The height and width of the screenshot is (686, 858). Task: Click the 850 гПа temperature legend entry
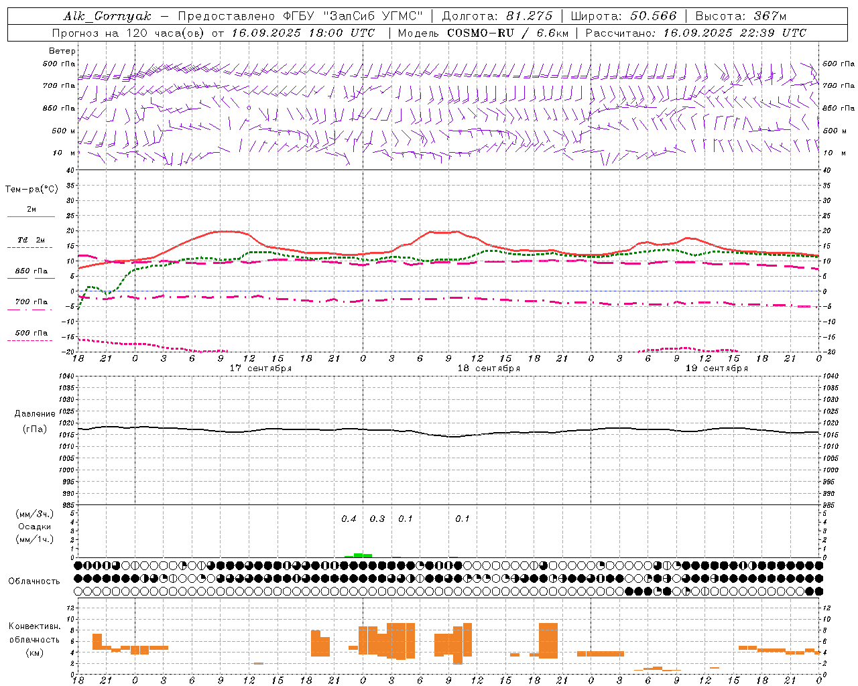[x=32, y=271]
